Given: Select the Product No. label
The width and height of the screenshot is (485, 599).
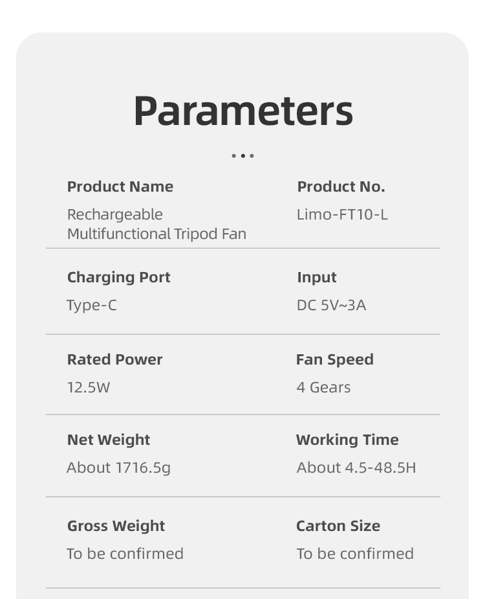Looking at the screenshot, I should (x=341, y=186).
